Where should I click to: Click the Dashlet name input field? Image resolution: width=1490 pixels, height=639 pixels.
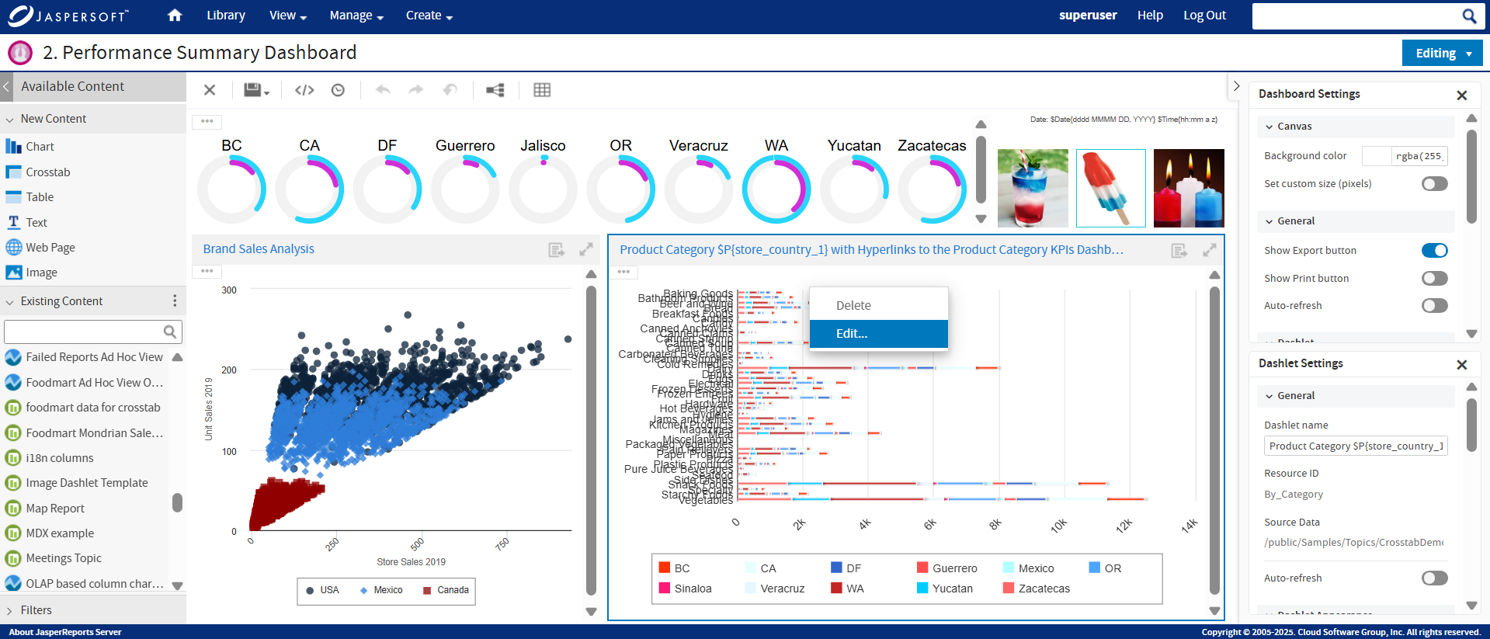tap(1356, 446)
